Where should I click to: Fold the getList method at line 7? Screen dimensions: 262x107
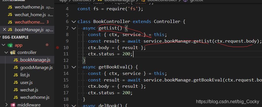pyautogui.click(x=74, y=28)
